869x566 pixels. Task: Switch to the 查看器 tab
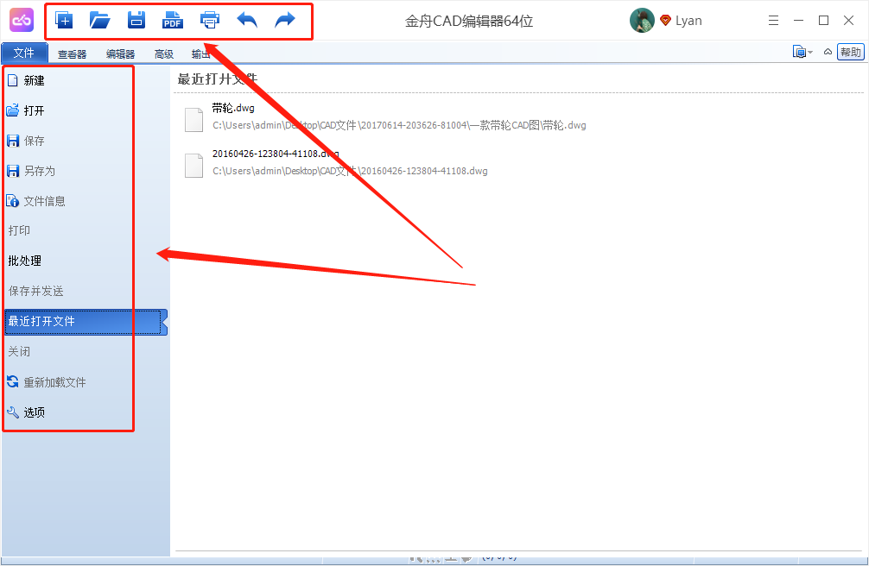(72, 54)
